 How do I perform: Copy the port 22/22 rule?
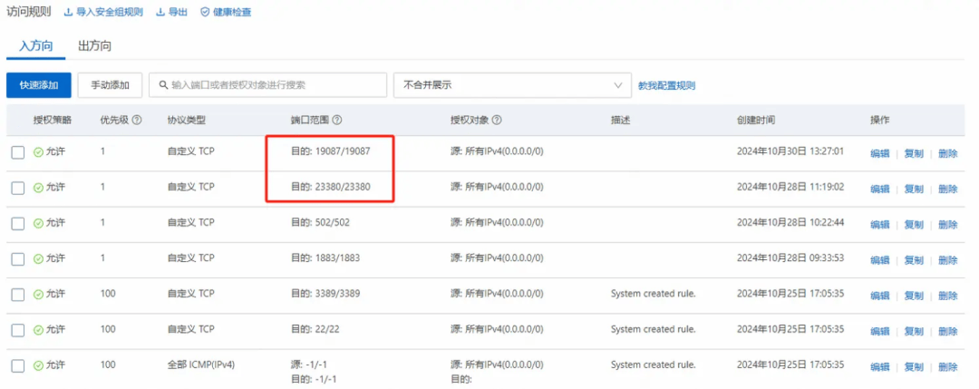914,331
